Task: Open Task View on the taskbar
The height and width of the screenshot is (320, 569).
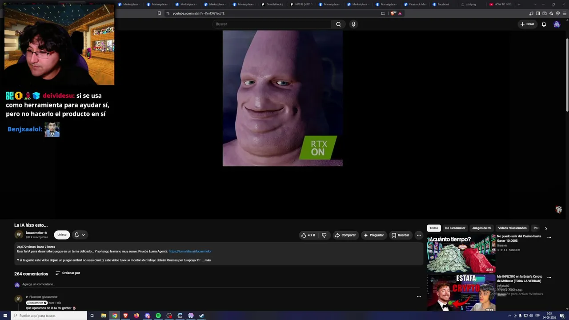Action: tap(92, 316)
